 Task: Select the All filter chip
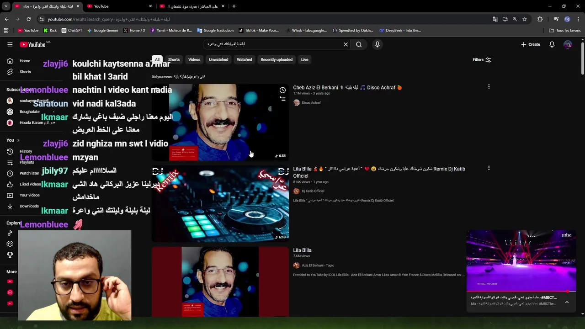pos(157,60)
